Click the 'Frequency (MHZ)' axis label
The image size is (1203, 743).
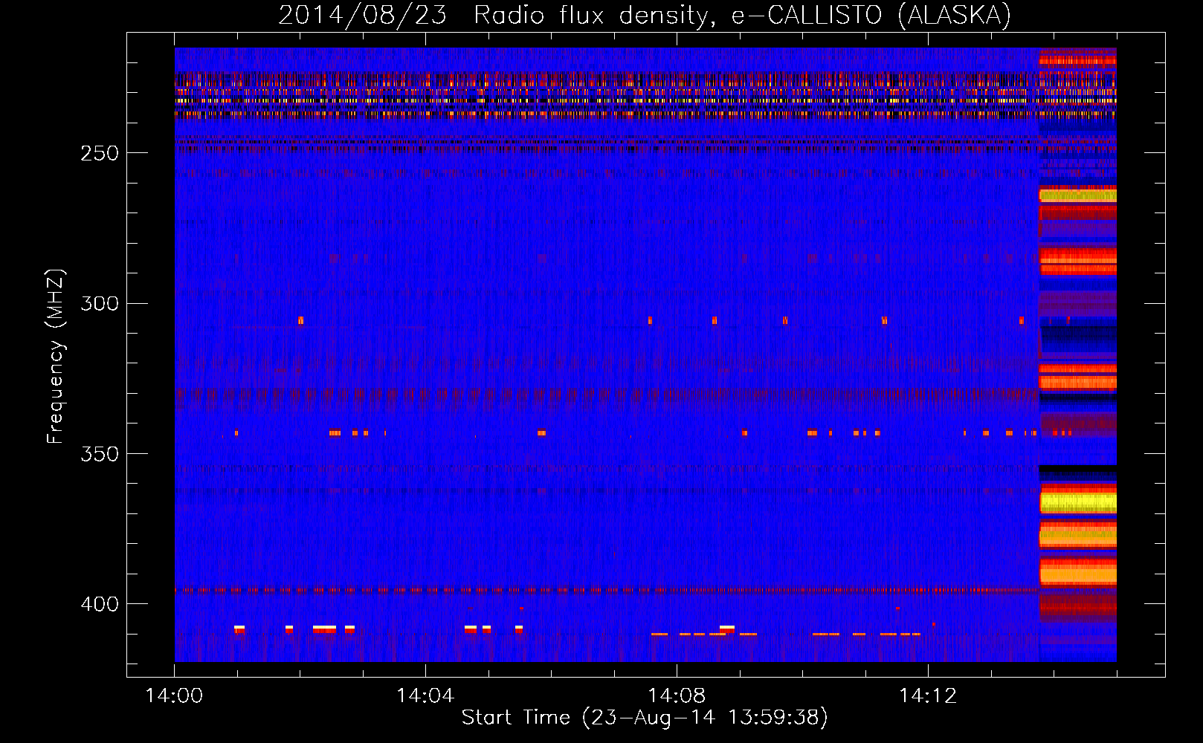(55, 356)
